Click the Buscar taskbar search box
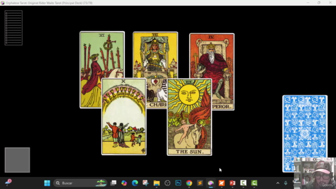The image size is (336, 189). pyautogui.click(x=80, y=183)
